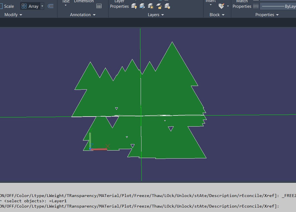Viewport: 296px width, 212px height.
Task: Click the Match Layer icon
Action: click(x=167, y=6)
